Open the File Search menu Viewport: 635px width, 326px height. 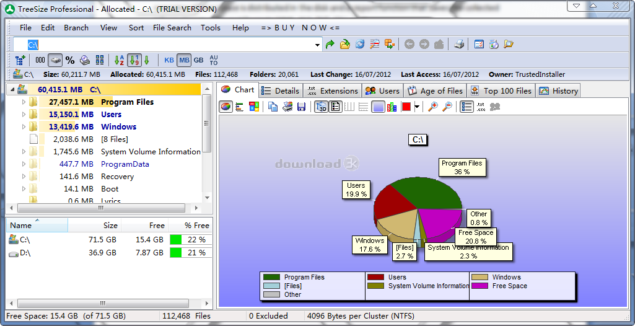[x=172, y=27]
